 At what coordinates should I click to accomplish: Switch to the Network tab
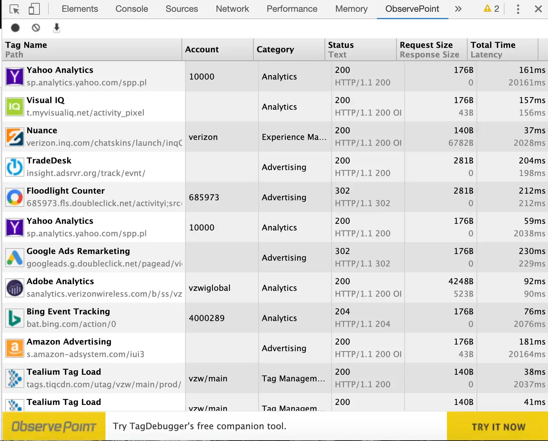[x=232, y=9]
